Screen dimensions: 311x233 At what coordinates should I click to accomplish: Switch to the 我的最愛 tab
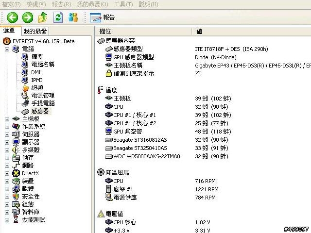(x=35, y=31)
